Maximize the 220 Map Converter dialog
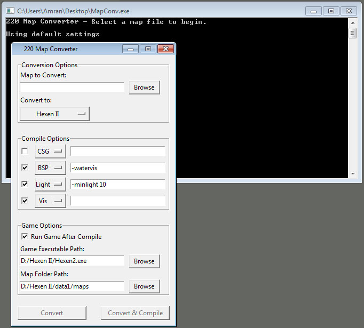 tap(148, 49)
